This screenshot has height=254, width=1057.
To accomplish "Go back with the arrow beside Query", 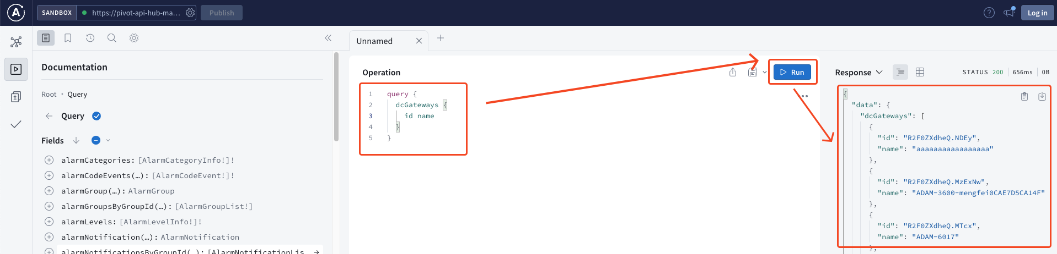I will (x=49, y=116).
